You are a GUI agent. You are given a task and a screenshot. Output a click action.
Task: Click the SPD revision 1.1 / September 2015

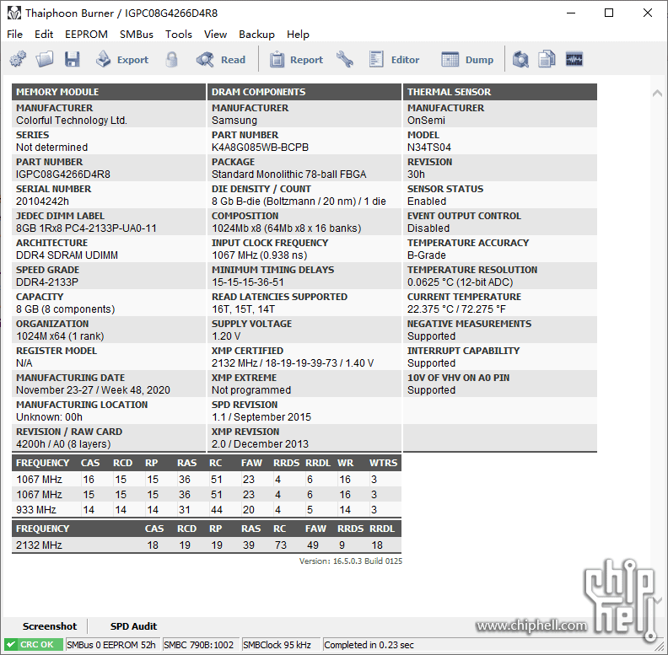[x=261, y=417]
